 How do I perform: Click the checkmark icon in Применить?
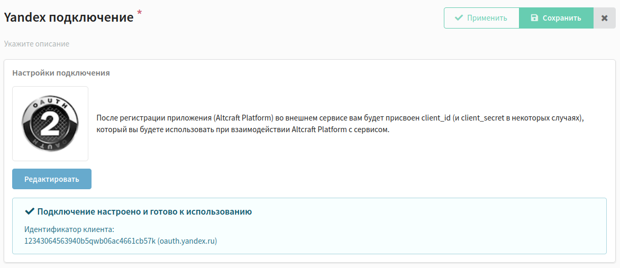[459, 18]
